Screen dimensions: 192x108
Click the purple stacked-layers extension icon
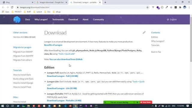pyautogui.click(x=158, y=7)
